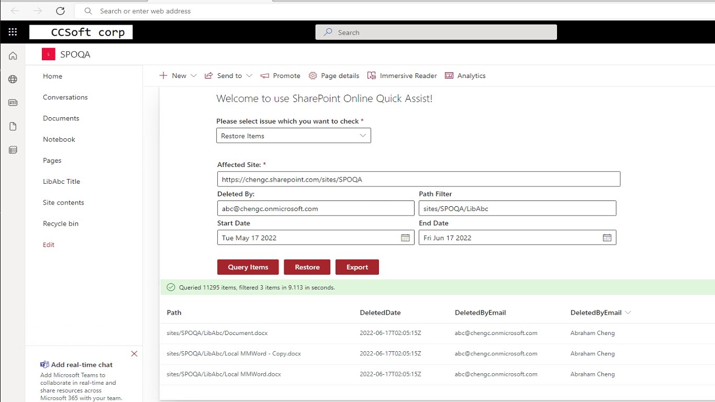
Task: Open the news icon in the app bar
Action: 13,103
